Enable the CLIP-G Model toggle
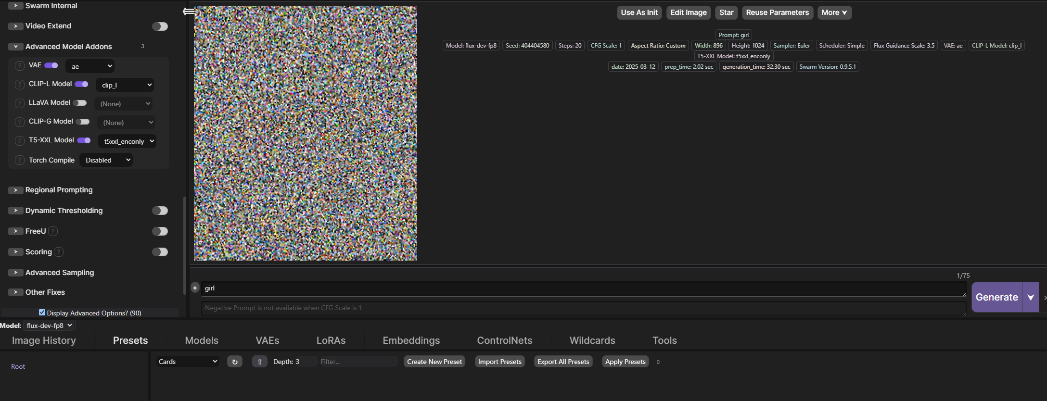 [x=83, y=122]
